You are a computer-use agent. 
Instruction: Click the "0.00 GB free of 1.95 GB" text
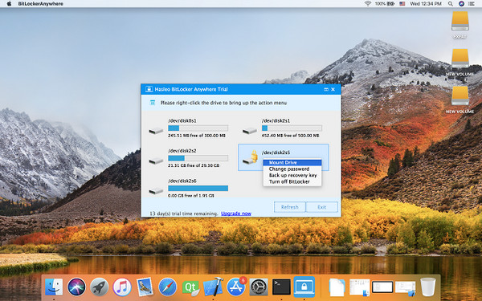[191, 195]
